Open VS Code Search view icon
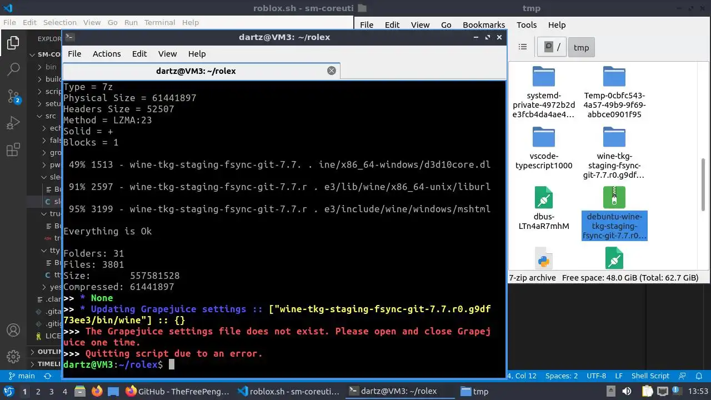The width and height of the screenshot is (711, 400). (13, 69)
